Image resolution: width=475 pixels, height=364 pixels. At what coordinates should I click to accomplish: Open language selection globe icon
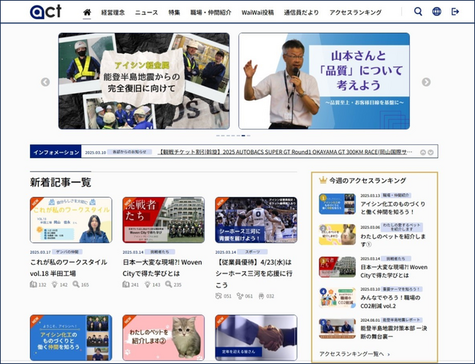tap(436, 12)
